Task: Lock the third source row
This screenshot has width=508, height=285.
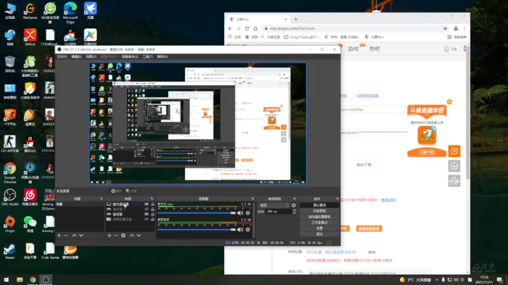Action: pos(152,214)
